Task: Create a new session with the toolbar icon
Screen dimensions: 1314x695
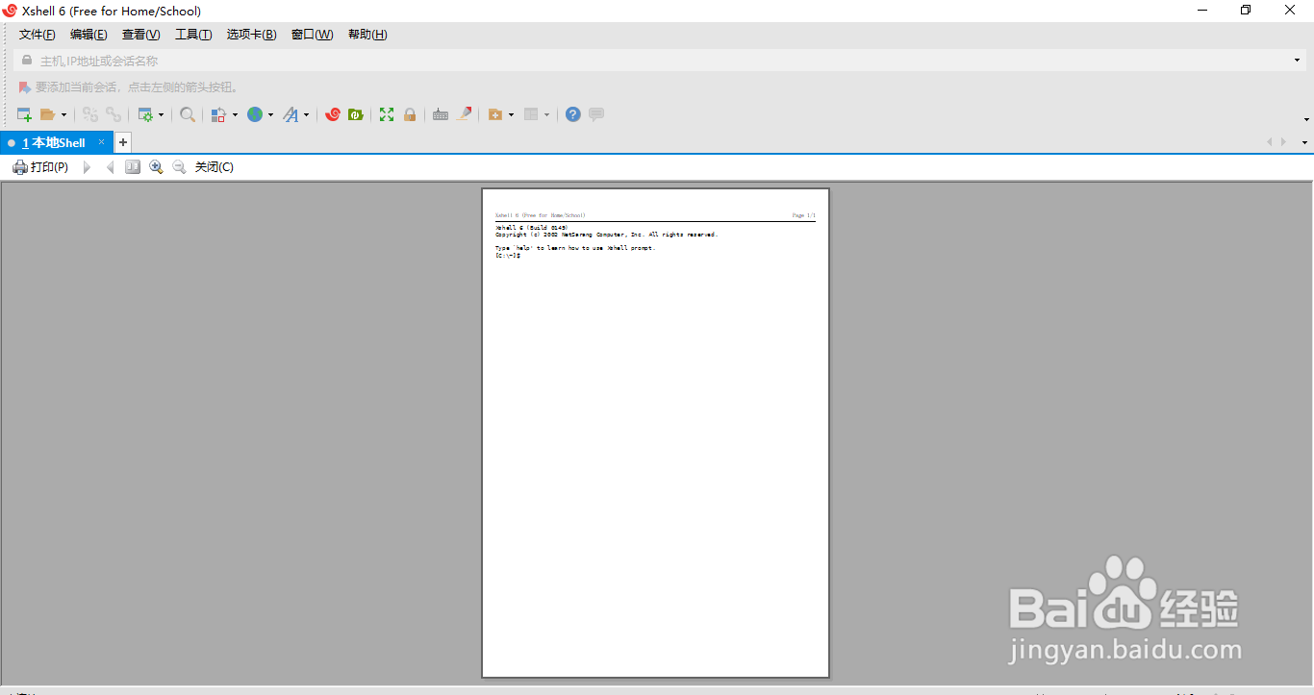Action: (25, 114)
